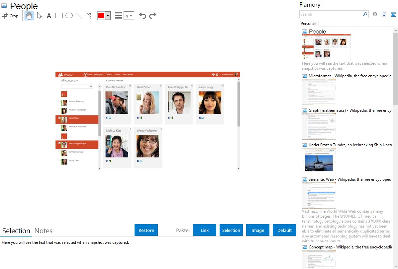Screen dimensions: 398x269
Task: Paste as Image
Action: 257,230
